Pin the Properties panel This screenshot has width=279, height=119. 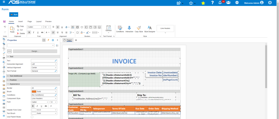pyautogui.click(x=57, y=40)
